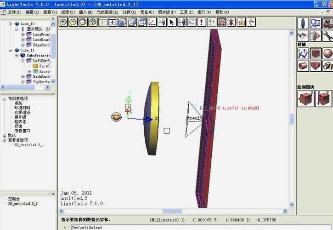Click the zoom out magnifier icon
333x230 pixels.
(x=73, y=22)
